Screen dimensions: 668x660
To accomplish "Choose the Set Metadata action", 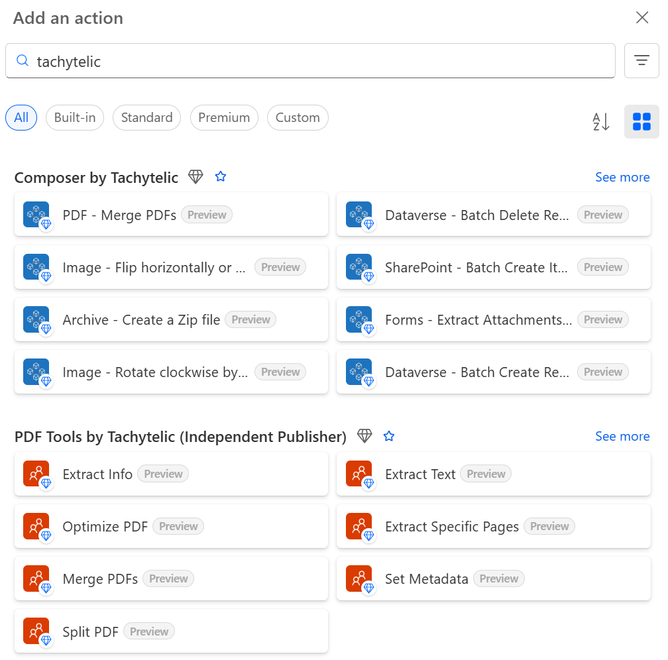I will pyautogui.click(x=494, y=578).
